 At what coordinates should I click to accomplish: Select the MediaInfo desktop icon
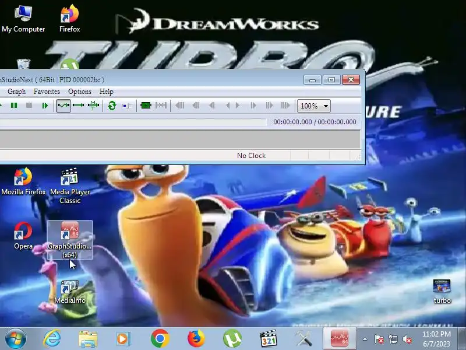pos(70,292)
